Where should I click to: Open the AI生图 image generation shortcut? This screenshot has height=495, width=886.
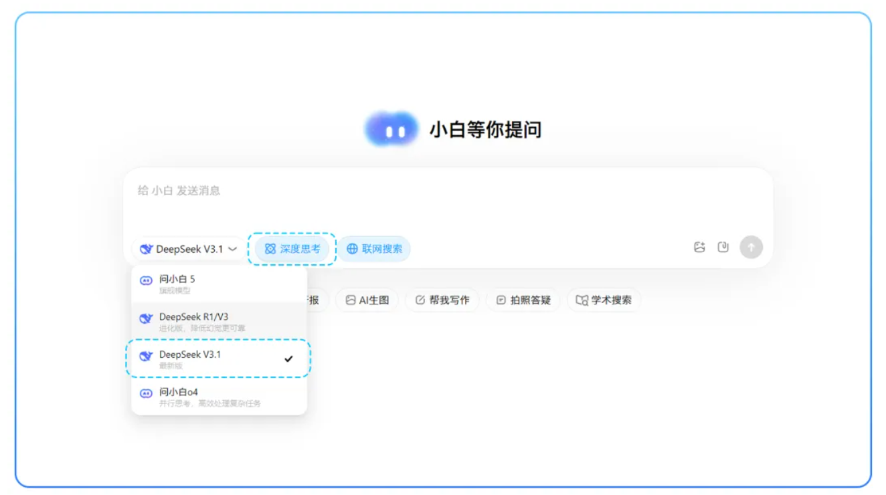click(367, 300)
